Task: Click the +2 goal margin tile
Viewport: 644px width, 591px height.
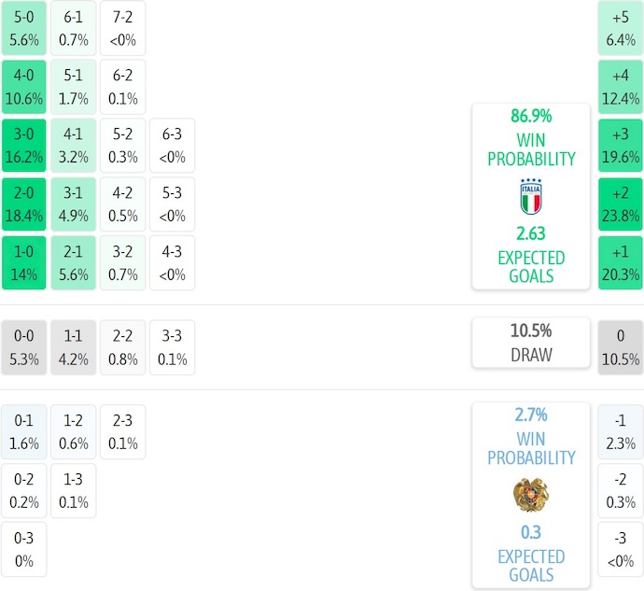Action: [x=621, y=204]
